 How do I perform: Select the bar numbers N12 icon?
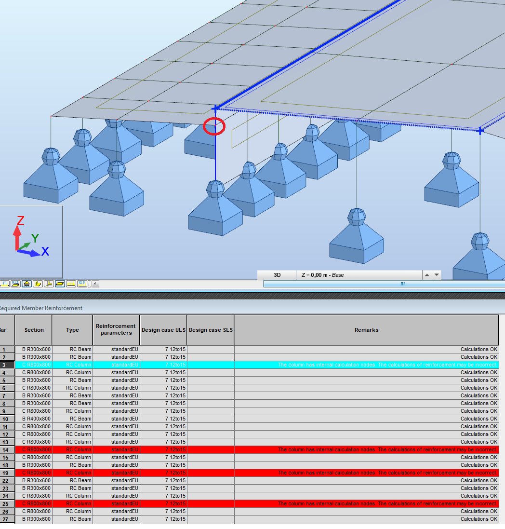15,284
